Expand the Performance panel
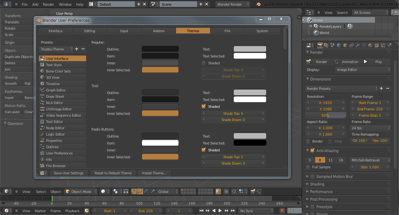The image size is (399, 215). (x=321, y=192)
